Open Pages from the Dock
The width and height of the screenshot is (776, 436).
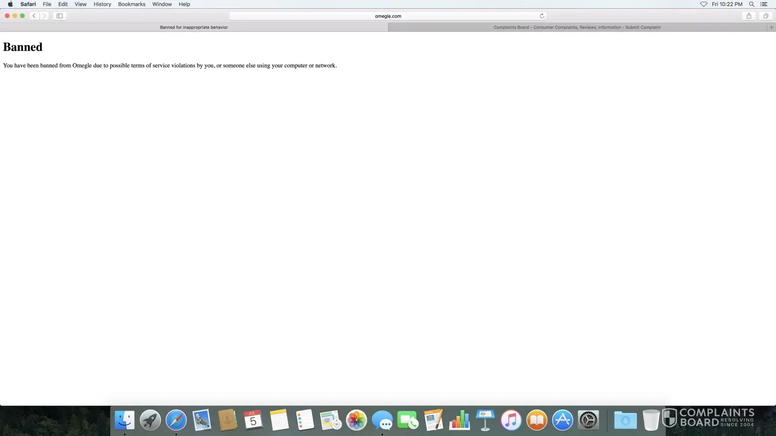(x=433, y=420)
